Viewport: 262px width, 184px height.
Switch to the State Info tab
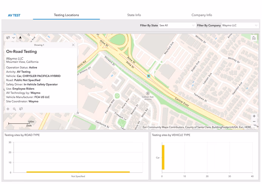point(134,15)
